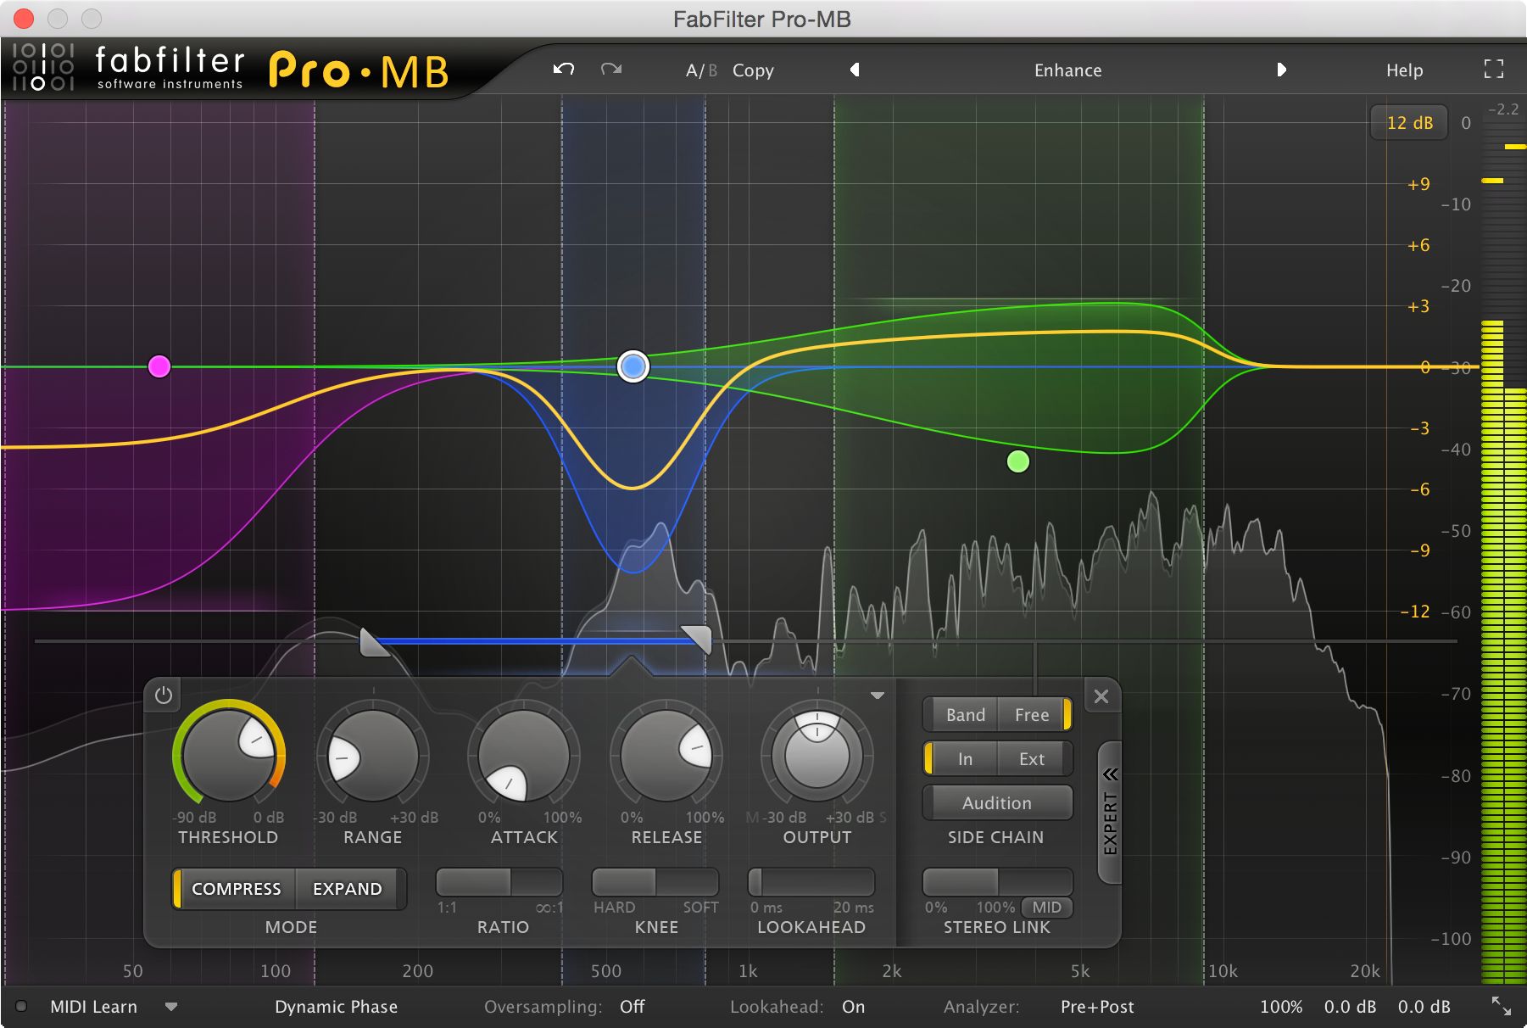Viewport: 1527px width, 1028px height.
Task: Load the next preset with the right arrow
Action: click(x=1282, y=70)
